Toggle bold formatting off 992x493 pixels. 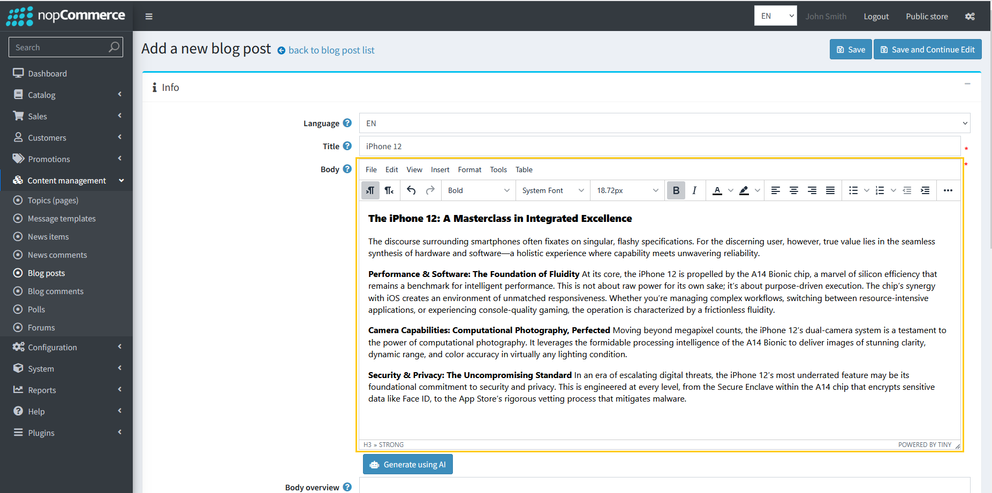pos(676,190)
